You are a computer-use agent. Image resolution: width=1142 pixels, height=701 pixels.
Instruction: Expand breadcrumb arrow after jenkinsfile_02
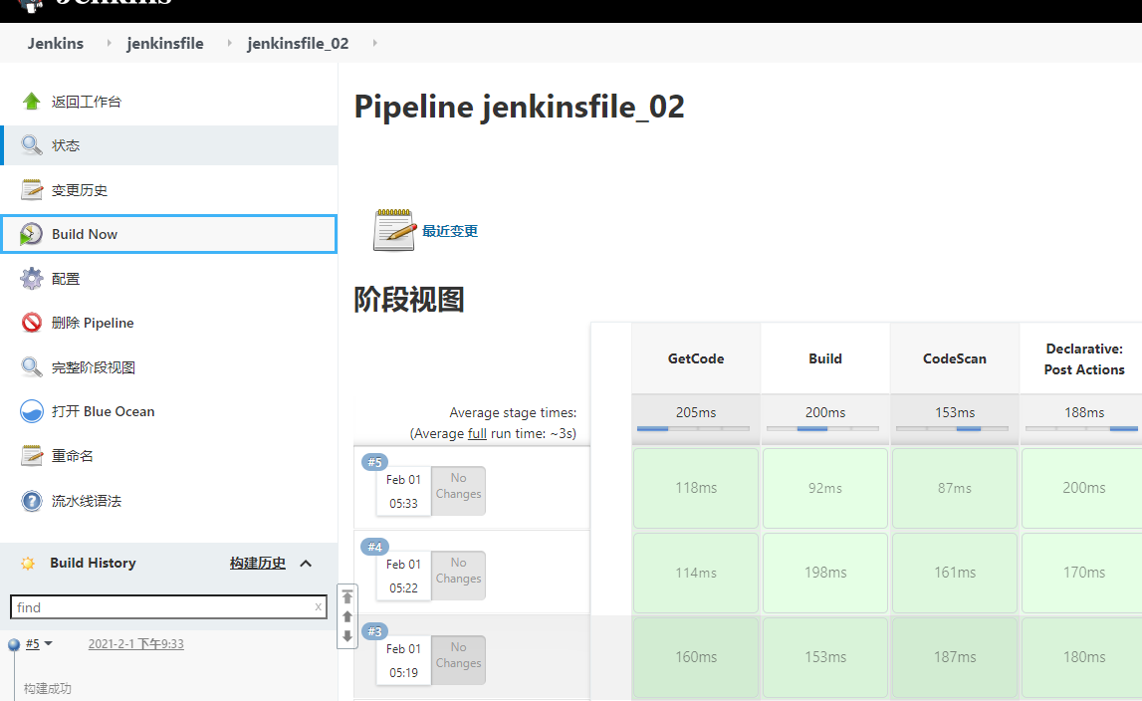[375, 43]
